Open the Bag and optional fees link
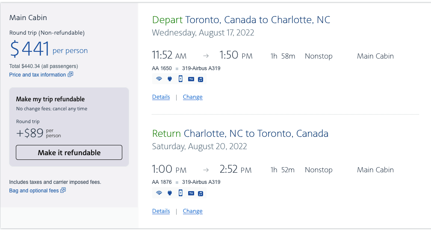The image size is (431, 233). click(x=34, y=191)
